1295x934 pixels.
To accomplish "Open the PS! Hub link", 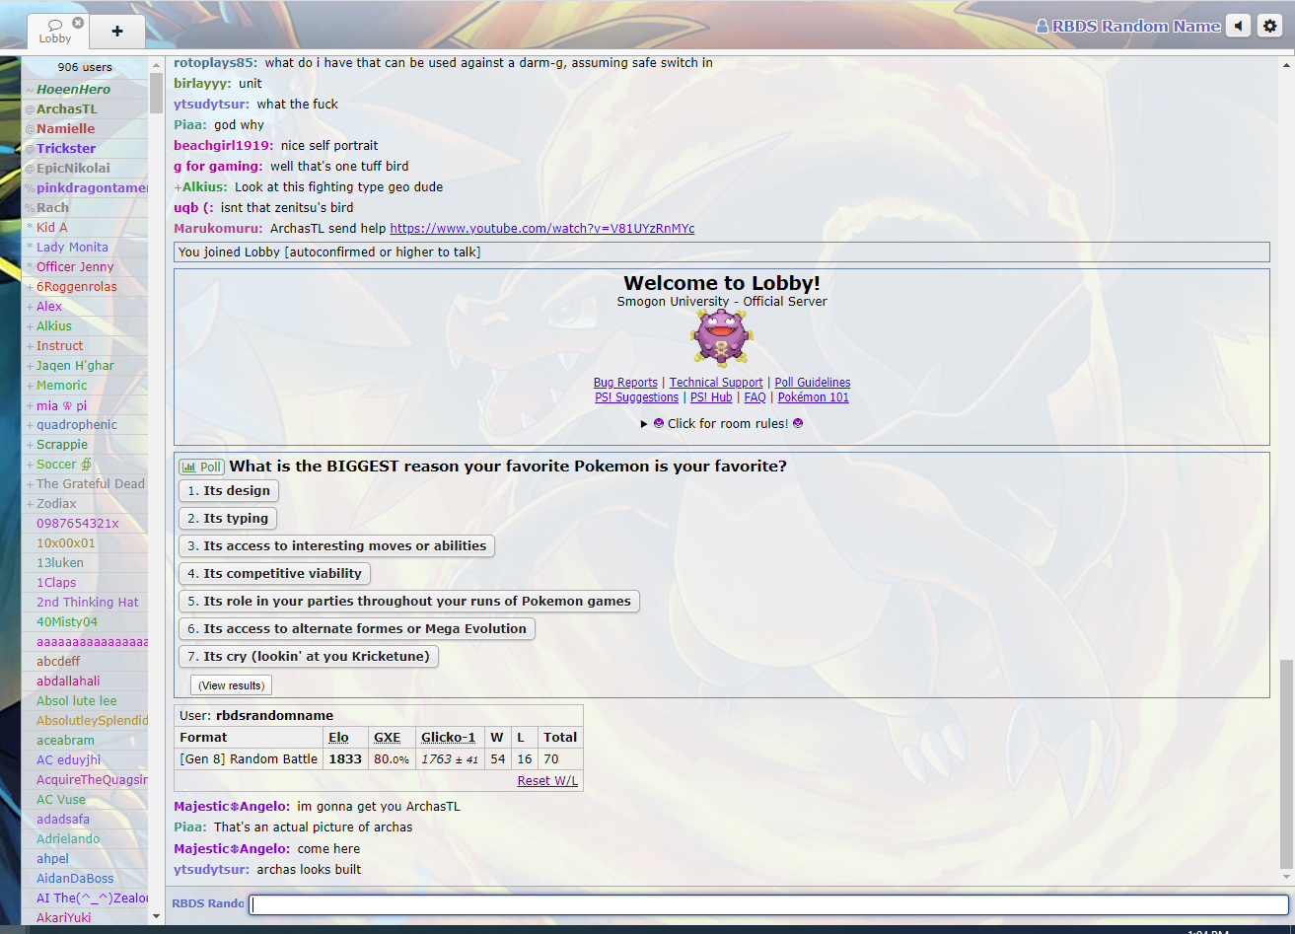I will [711, 397].
